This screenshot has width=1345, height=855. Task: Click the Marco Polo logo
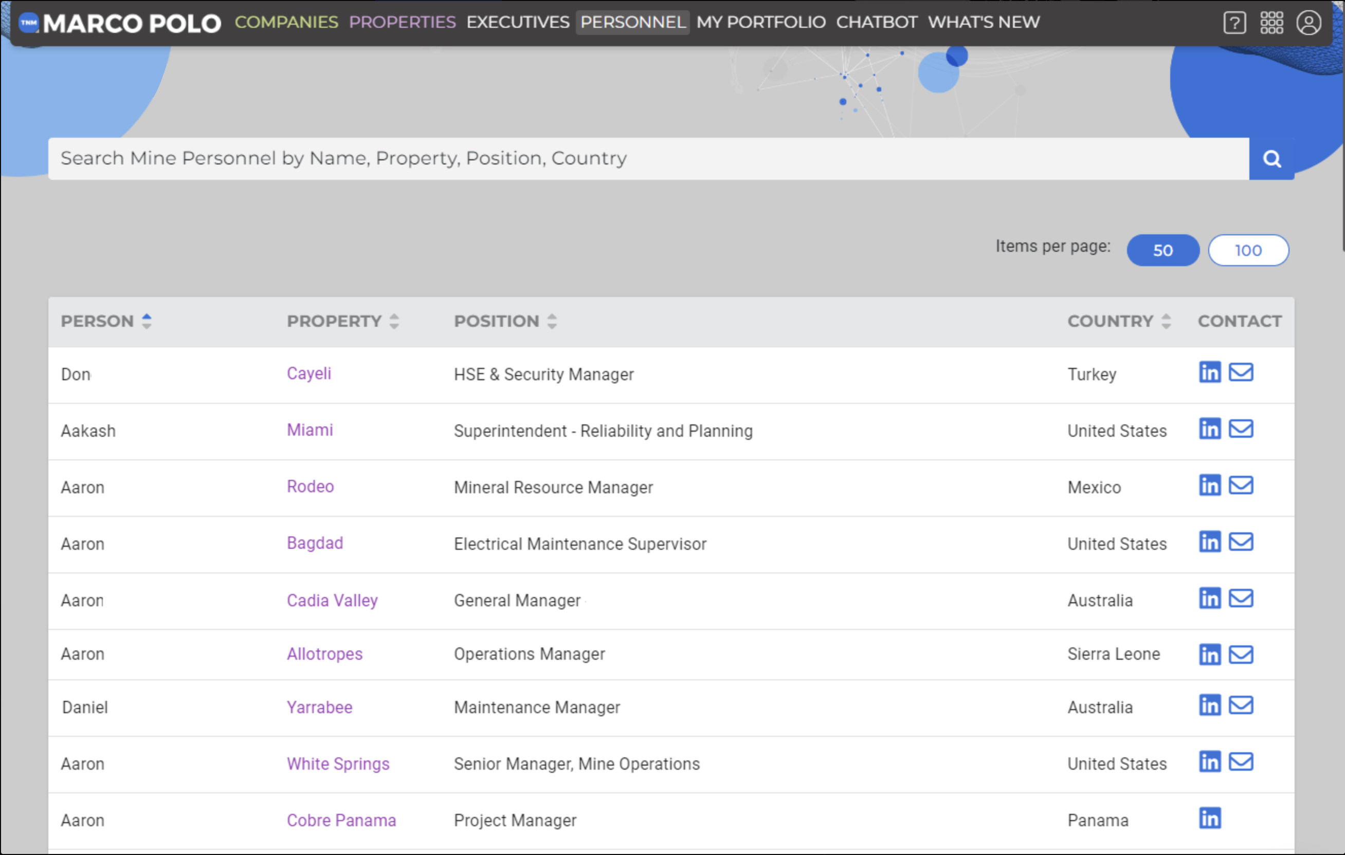click(120, 23)
